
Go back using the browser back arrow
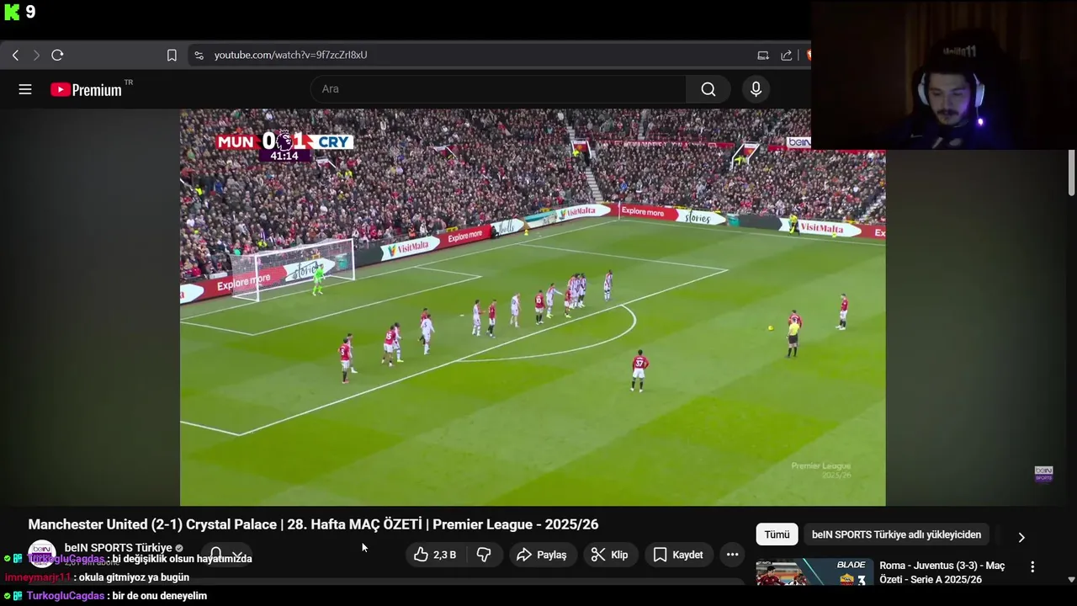tap(15, 55)
